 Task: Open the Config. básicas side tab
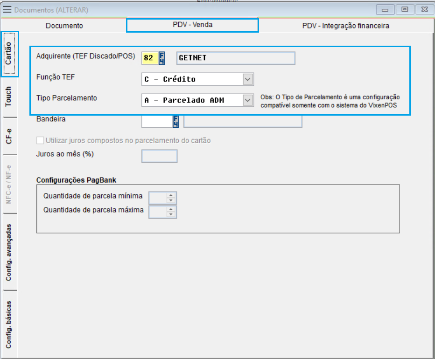tap(8, 324)
